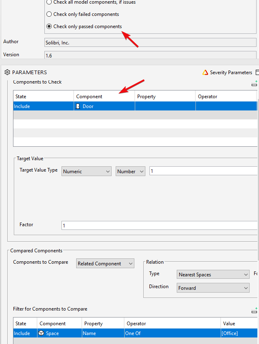Select the Include cell in Door row

point(44,106)
